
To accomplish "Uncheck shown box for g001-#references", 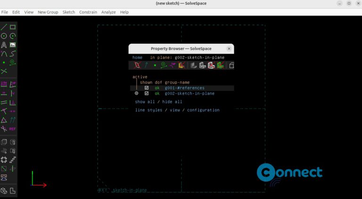I will (147, 88).
